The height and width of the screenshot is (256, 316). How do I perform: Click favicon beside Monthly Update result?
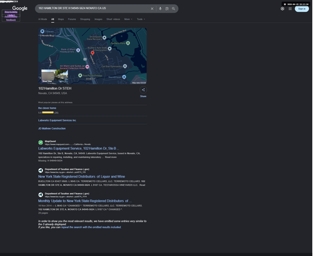(40, 195)
